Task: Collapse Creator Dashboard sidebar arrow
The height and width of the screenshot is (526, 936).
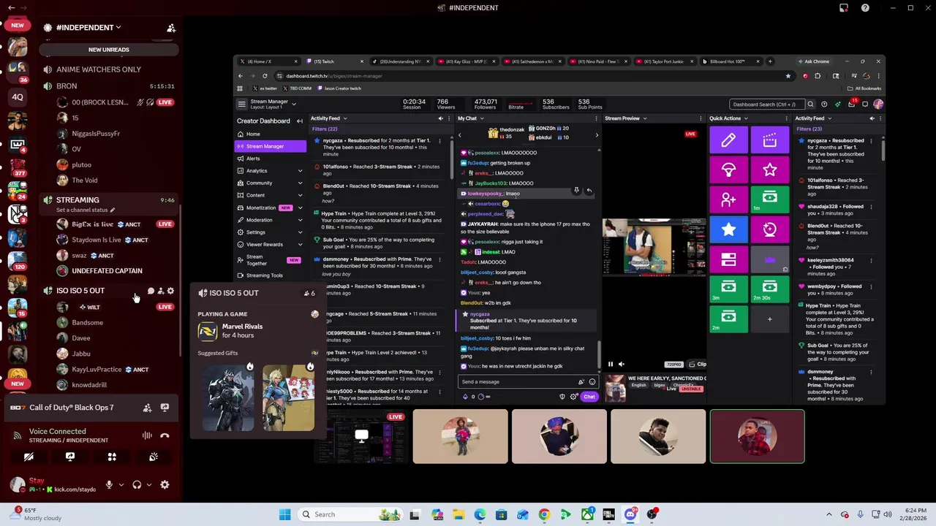Action: point(299,121)
